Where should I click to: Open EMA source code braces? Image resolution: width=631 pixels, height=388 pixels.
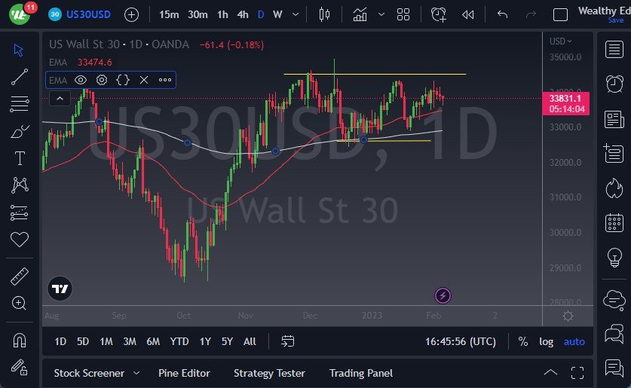[123, 80]
